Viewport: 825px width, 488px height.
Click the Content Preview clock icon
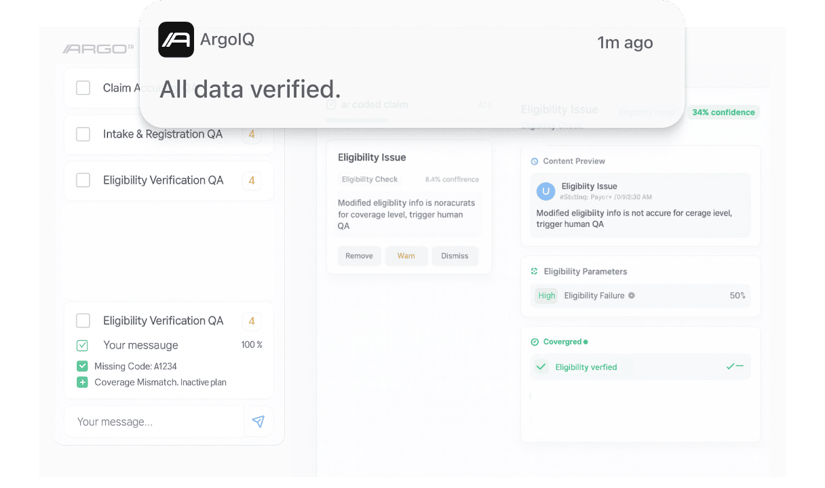click(534, 161)
